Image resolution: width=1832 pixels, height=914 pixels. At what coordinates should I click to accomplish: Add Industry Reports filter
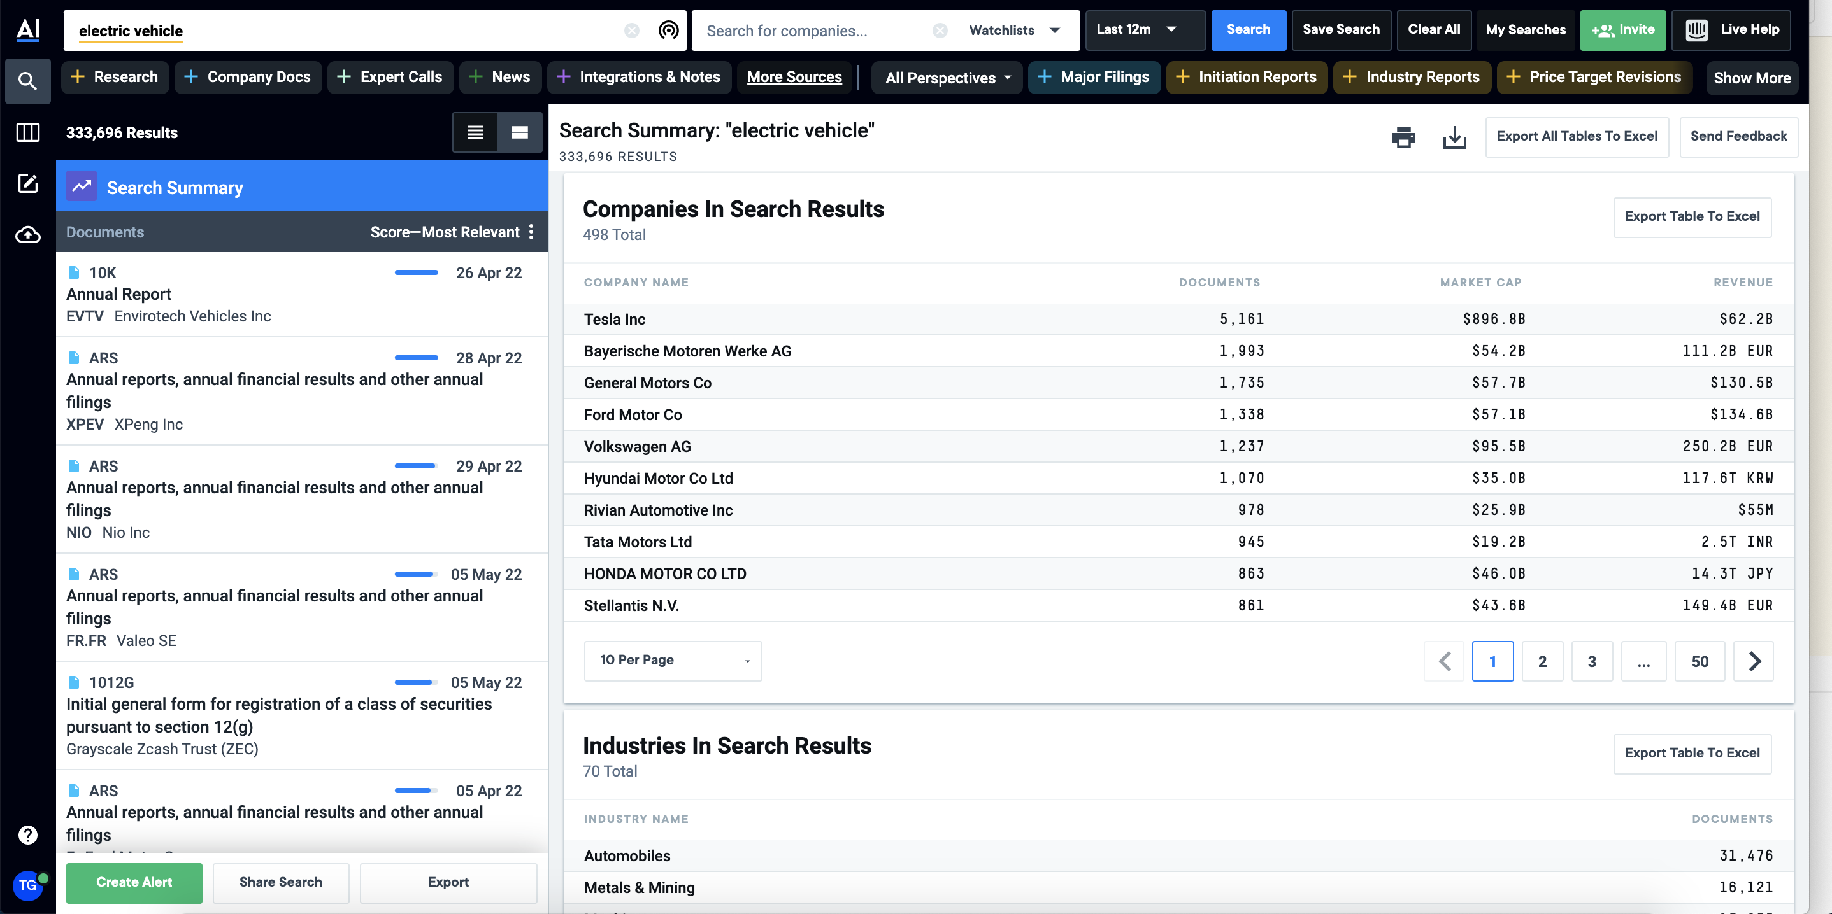pyautogui.click(x=1413, y=77)
